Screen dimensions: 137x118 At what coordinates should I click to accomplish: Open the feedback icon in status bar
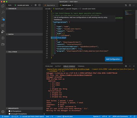131,117
